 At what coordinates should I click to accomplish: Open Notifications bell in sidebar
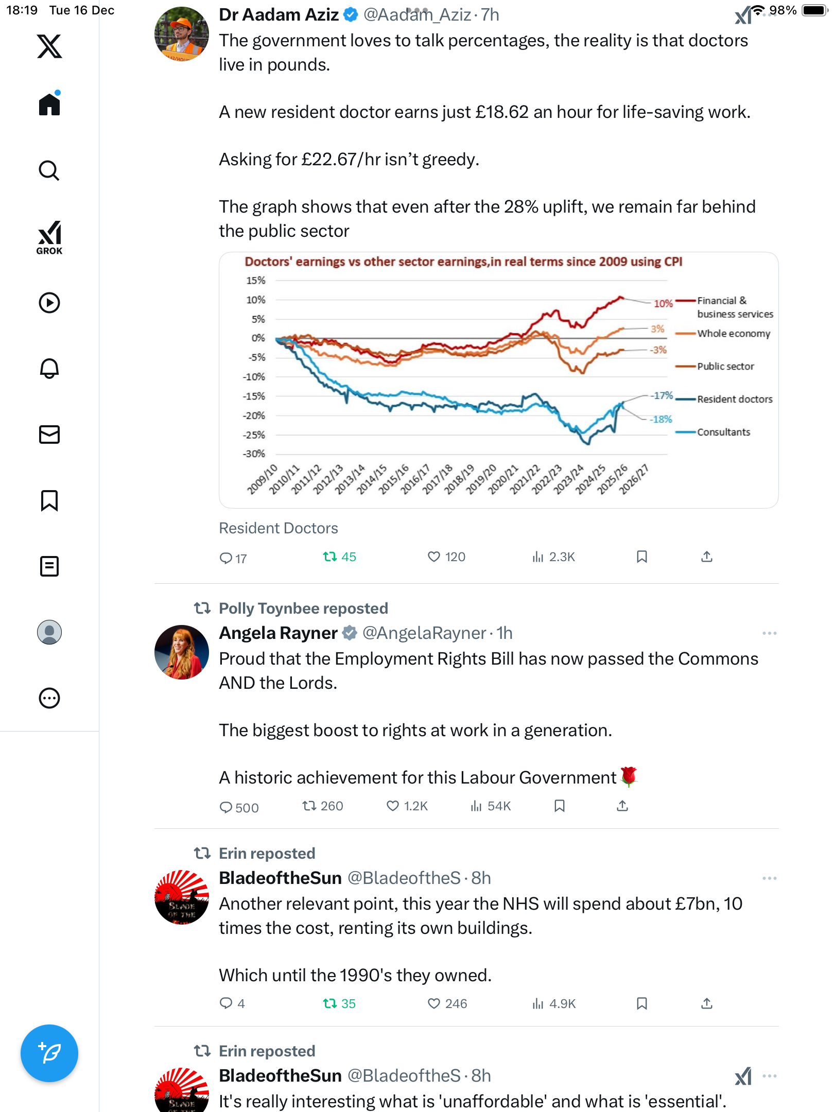coord(49,369)
